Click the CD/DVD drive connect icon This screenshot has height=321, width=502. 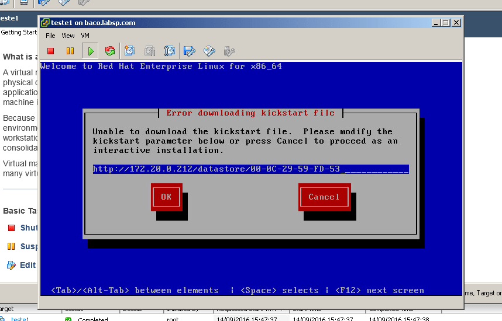click(x=209, y=51)
